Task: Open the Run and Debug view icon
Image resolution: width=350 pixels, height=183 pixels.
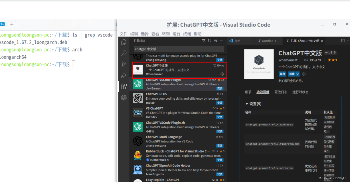Action: point(124,75)
